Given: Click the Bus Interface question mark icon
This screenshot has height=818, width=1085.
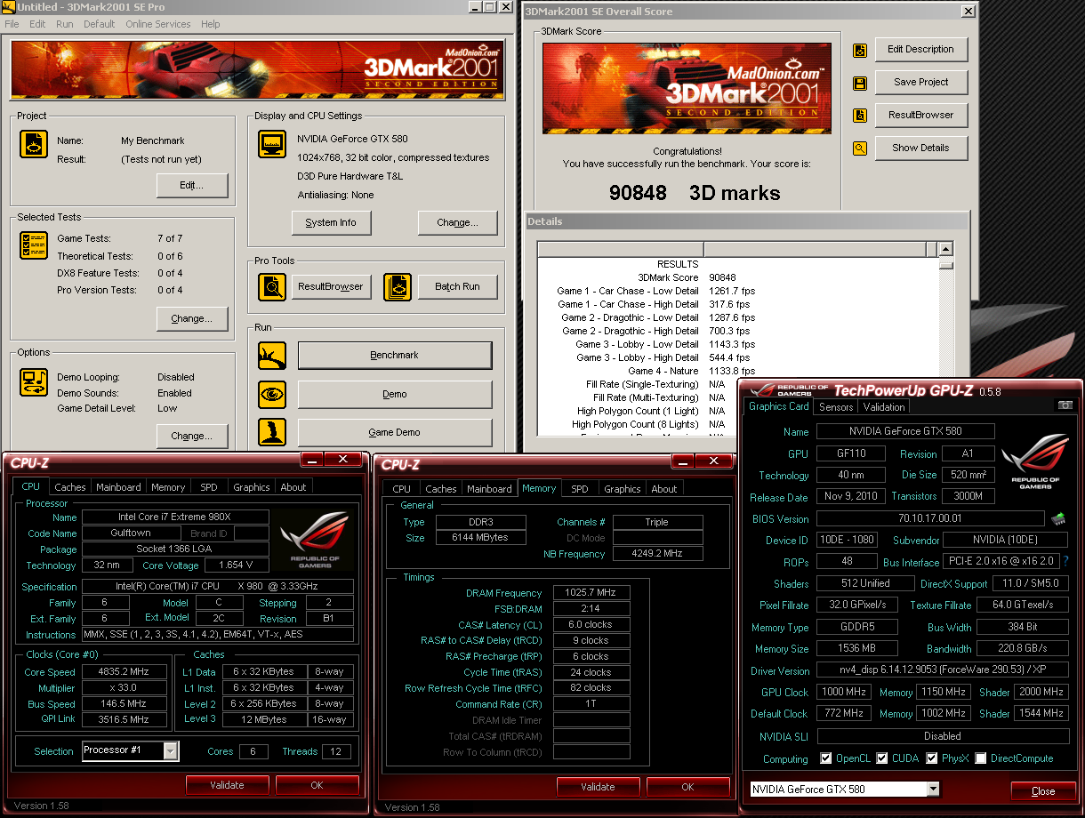Looking at the screenshot, I should point(1065,561).
